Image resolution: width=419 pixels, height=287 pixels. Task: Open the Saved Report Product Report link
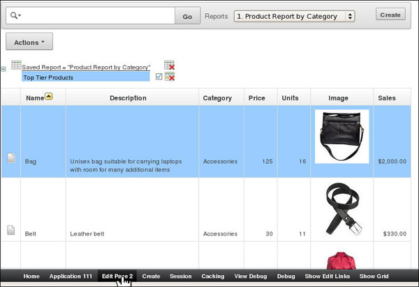[86, 67]
